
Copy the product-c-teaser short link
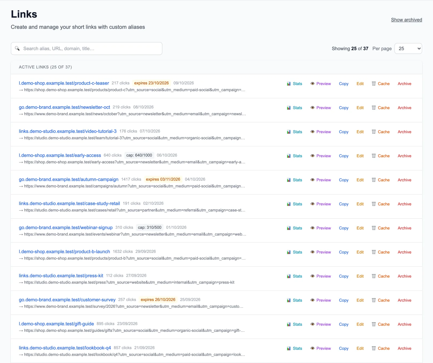click(x=344, y=84)
